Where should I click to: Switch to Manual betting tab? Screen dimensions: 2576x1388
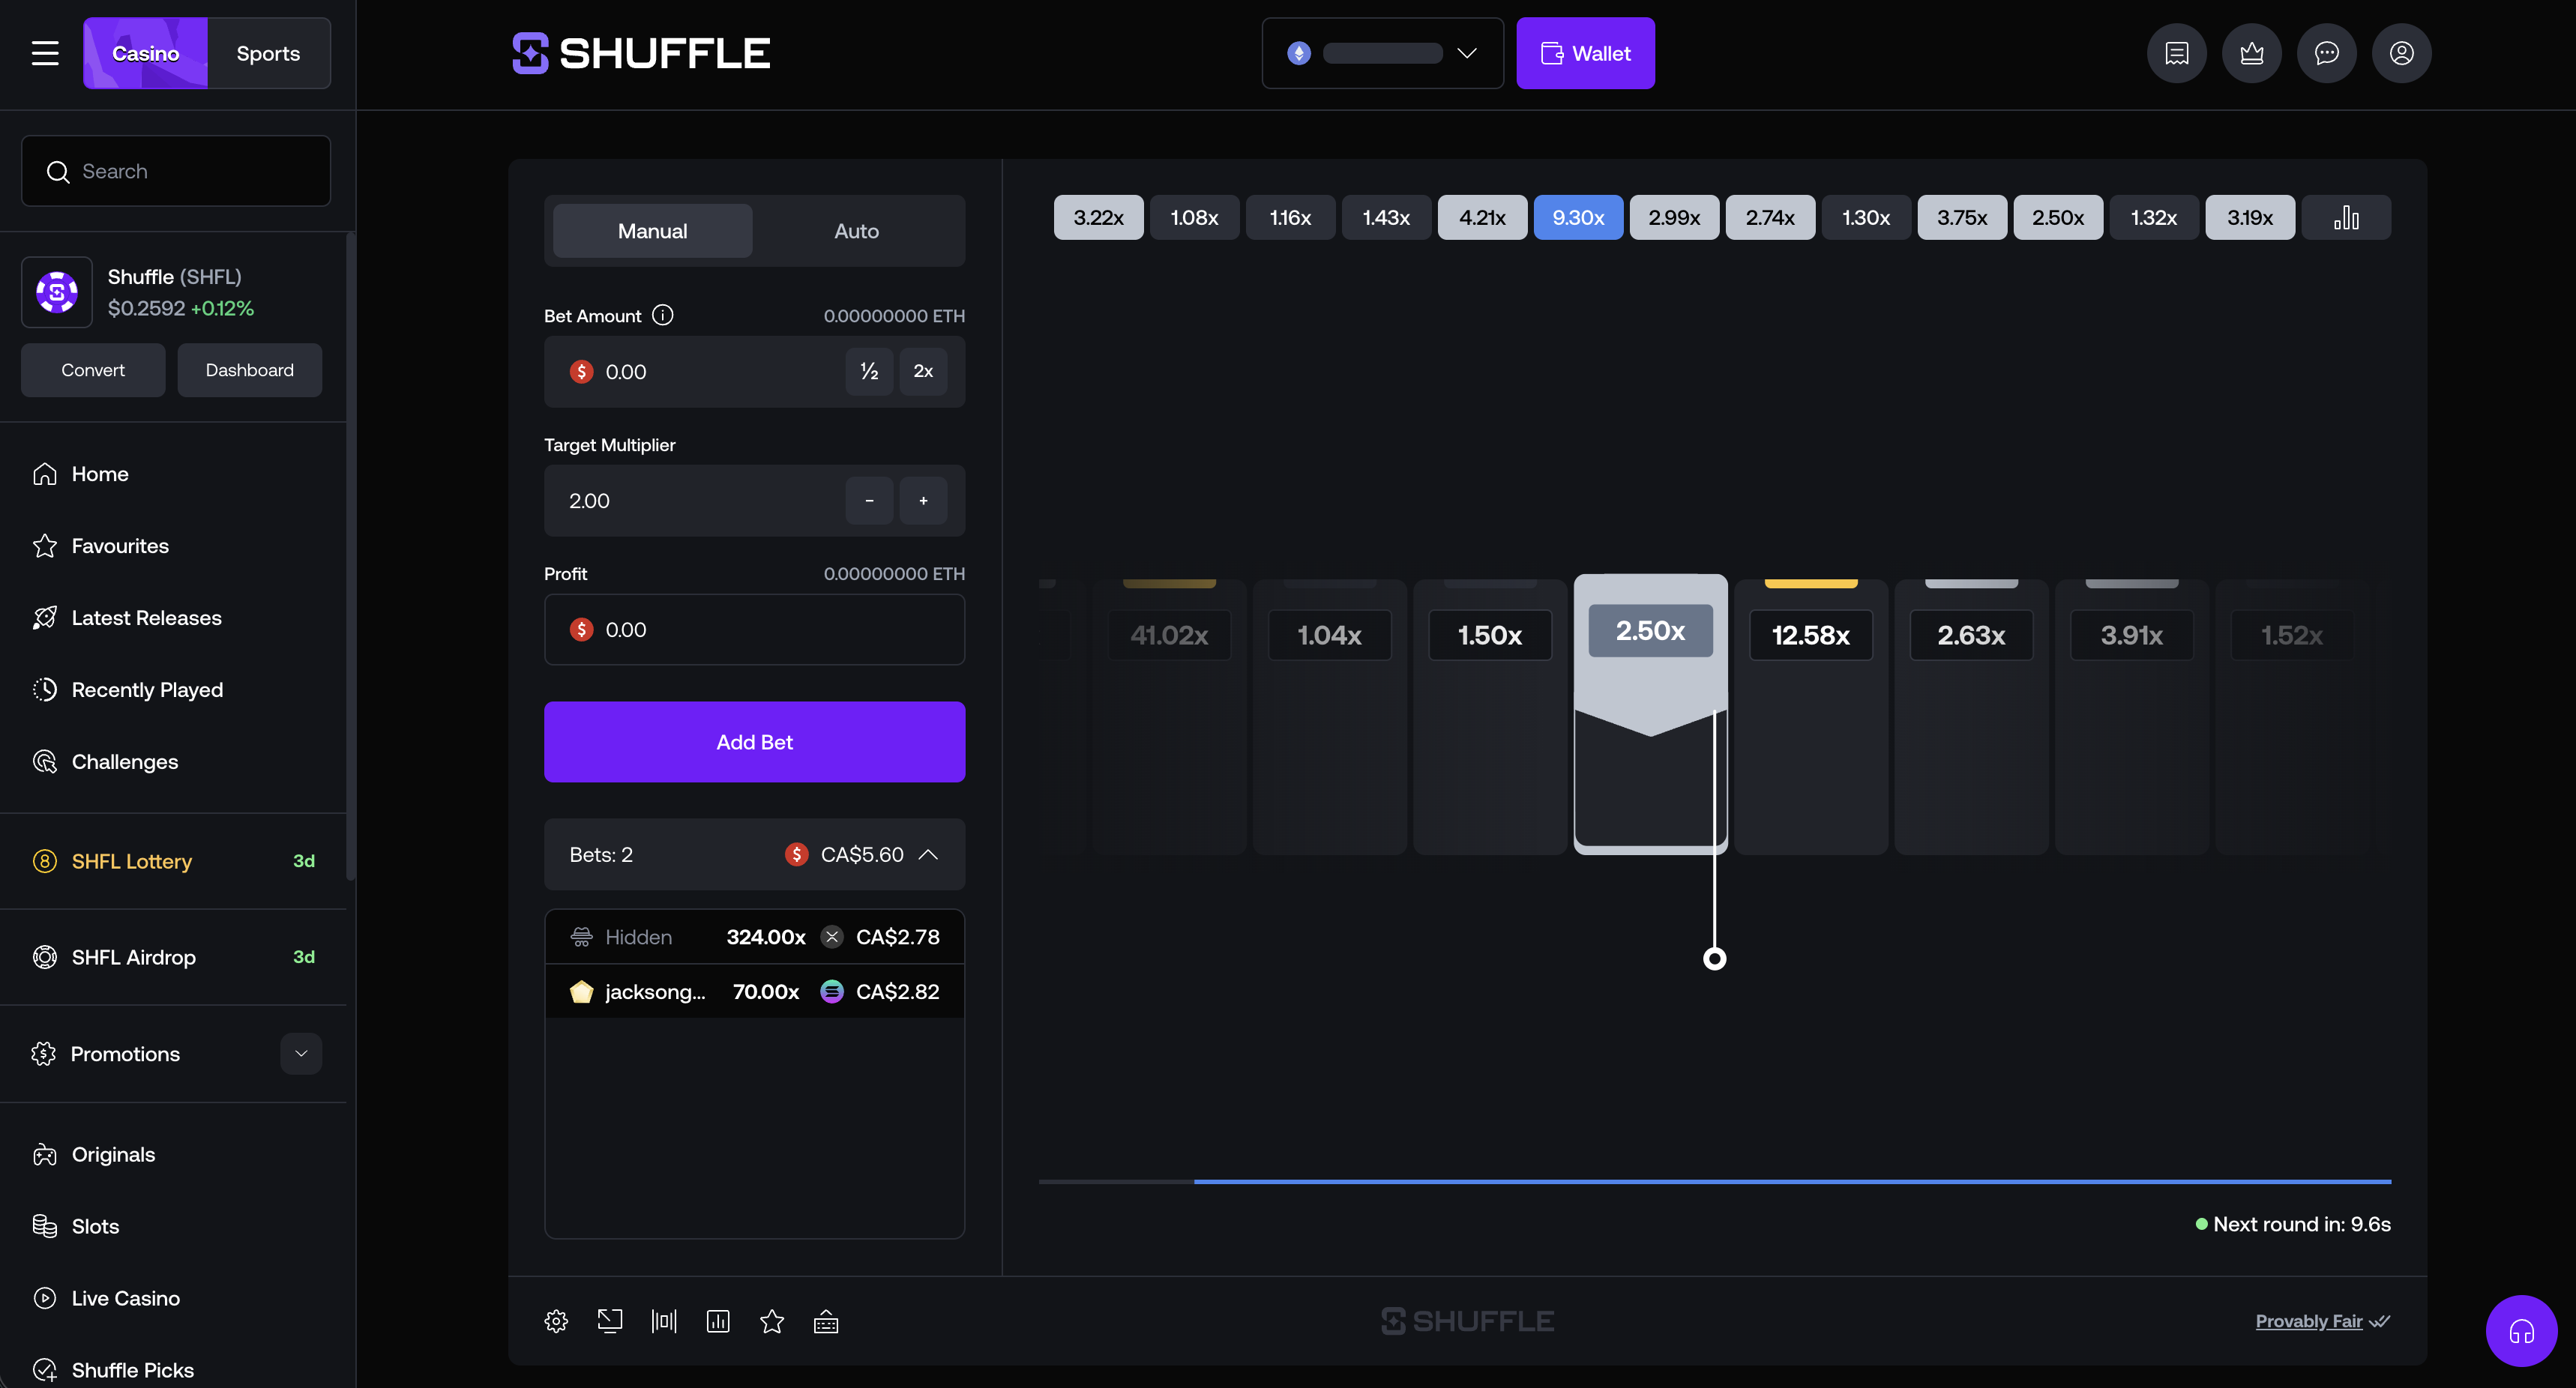click(x=652, y=231)
